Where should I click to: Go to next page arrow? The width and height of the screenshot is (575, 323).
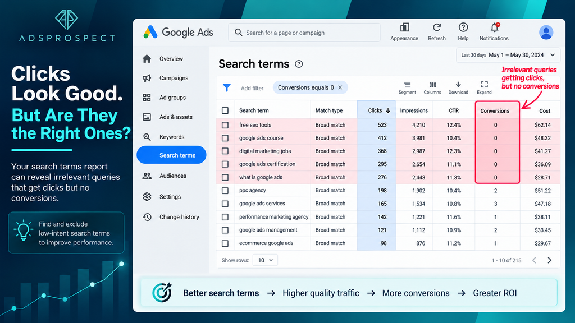pos(549,260)
